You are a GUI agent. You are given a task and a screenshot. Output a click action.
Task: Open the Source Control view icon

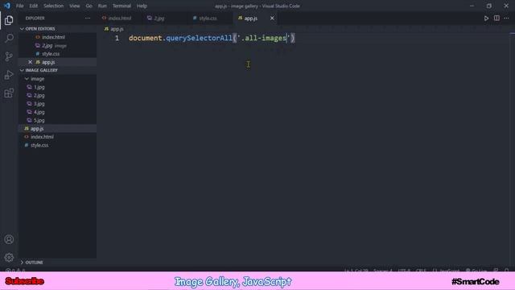pos(9,56)
